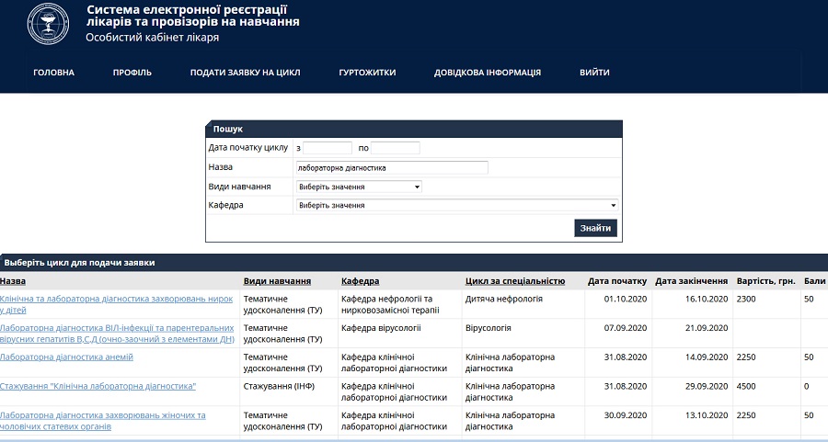Click the academy emblem logo

[48, 24]
